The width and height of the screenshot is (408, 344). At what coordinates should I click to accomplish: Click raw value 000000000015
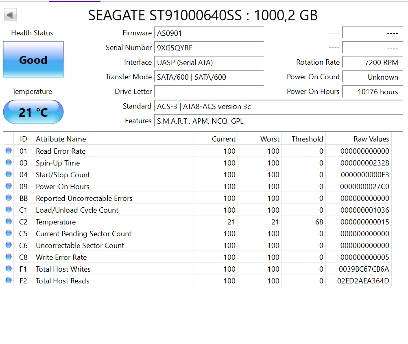[364, 222]
